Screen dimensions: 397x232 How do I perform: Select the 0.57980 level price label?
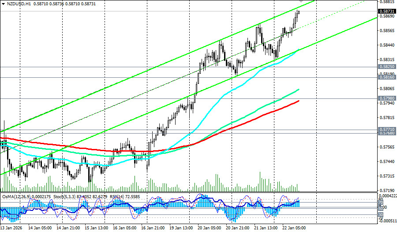click(386, 98)
